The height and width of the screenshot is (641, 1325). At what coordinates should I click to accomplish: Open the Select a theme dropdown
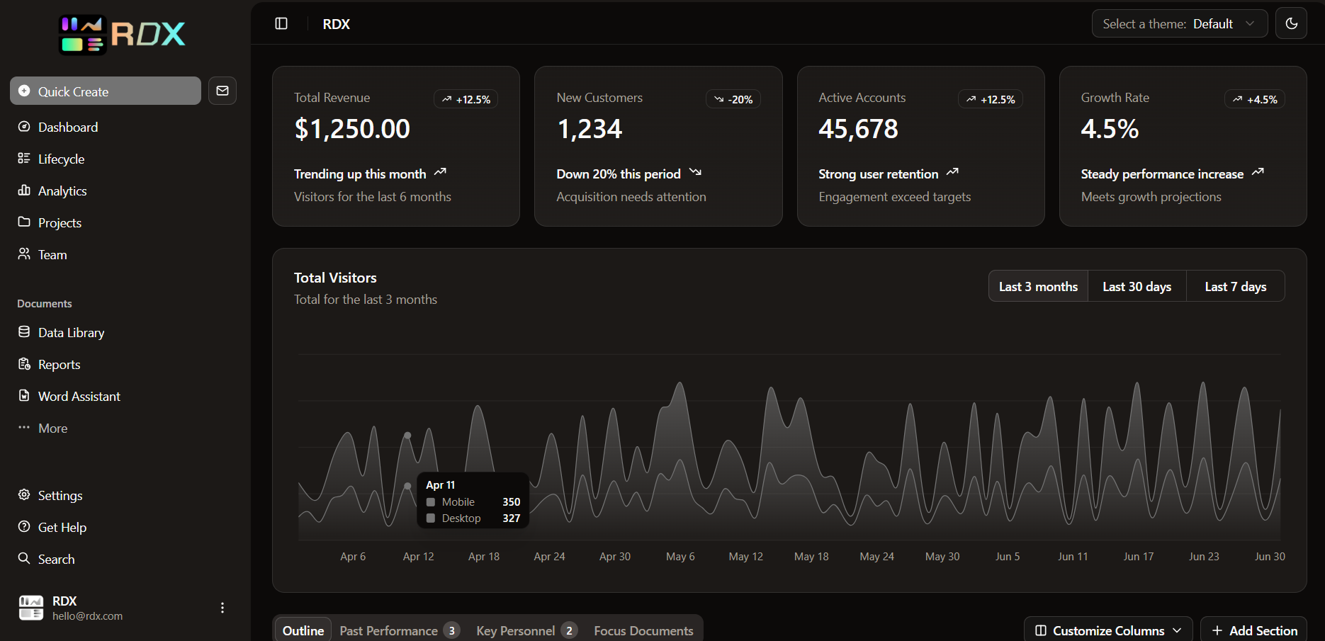tap(1179, 24)
